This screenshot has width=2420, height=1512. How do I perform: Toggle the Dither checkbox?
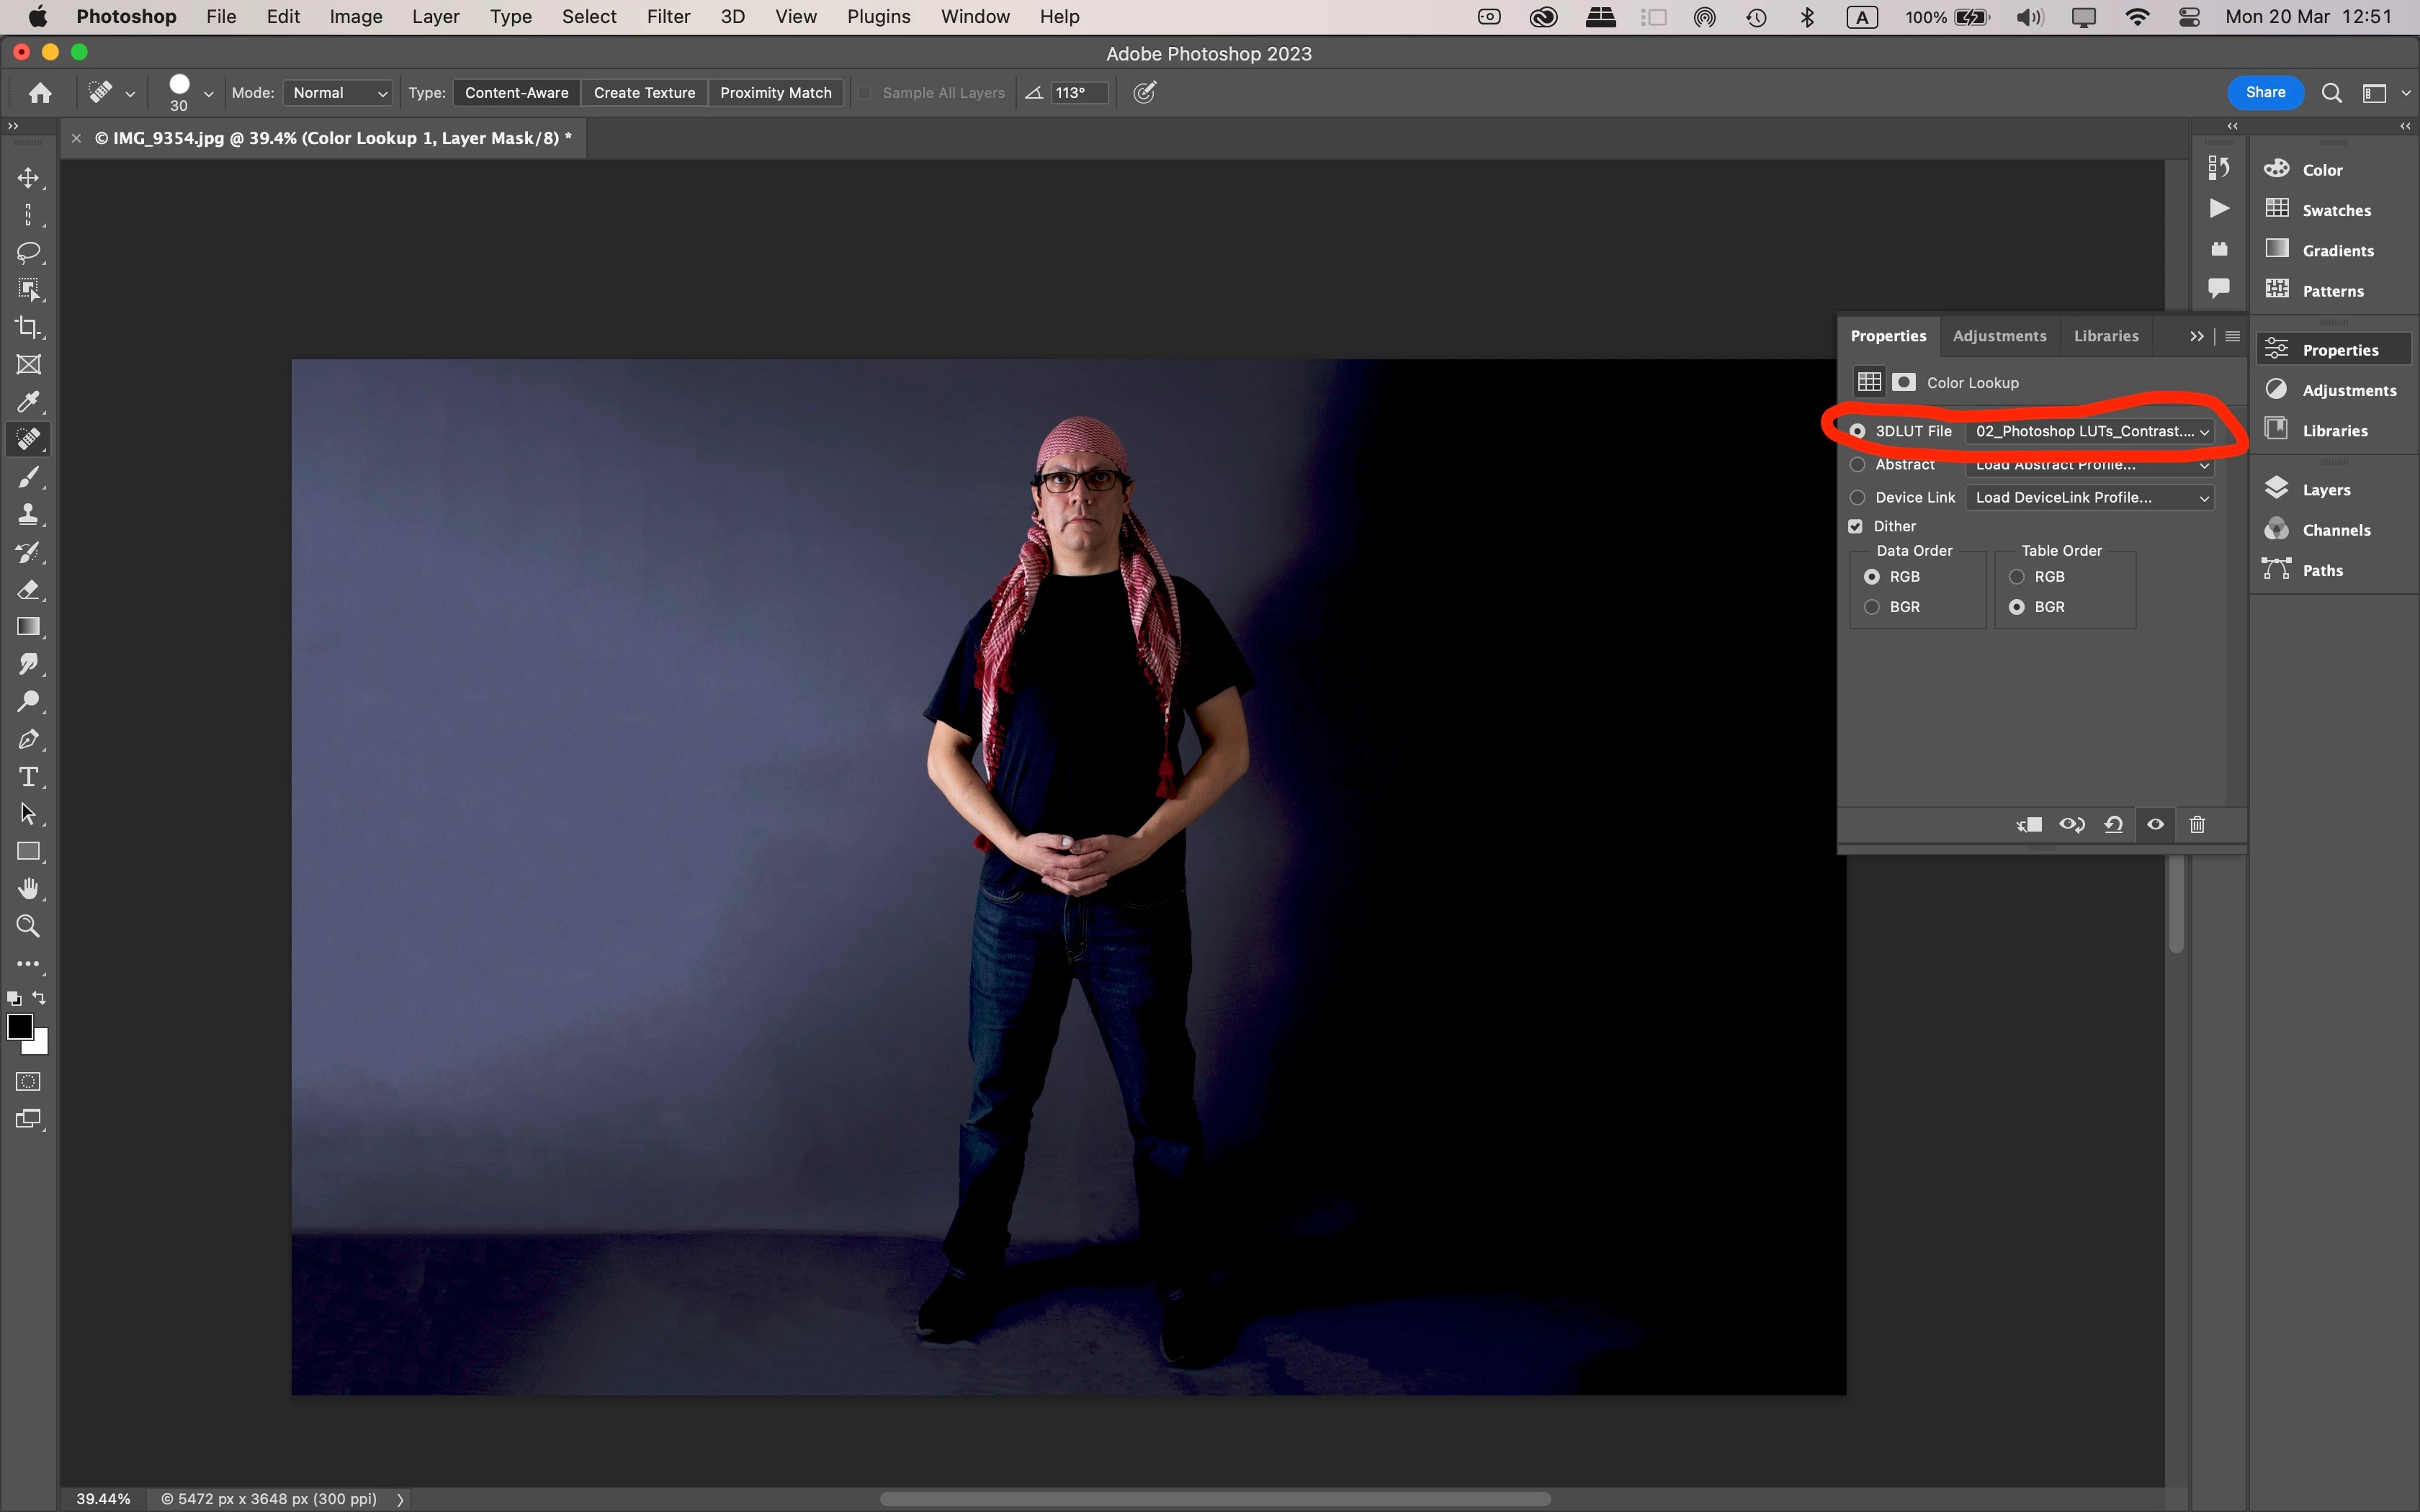(x=1856, y=526)
